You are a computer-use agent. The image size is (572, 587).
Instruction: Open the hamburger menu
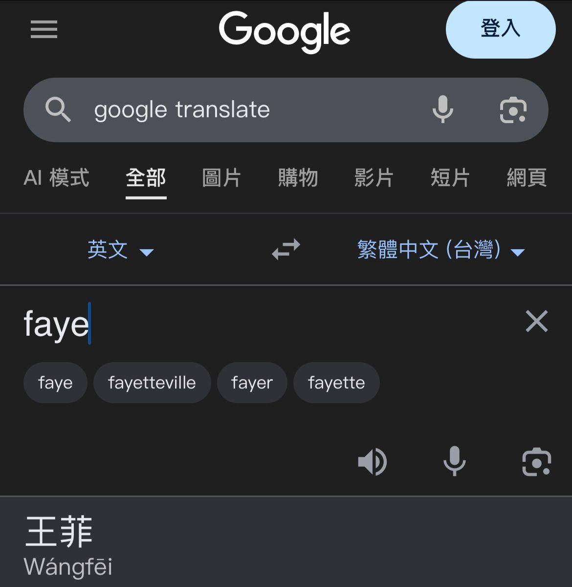44,29
